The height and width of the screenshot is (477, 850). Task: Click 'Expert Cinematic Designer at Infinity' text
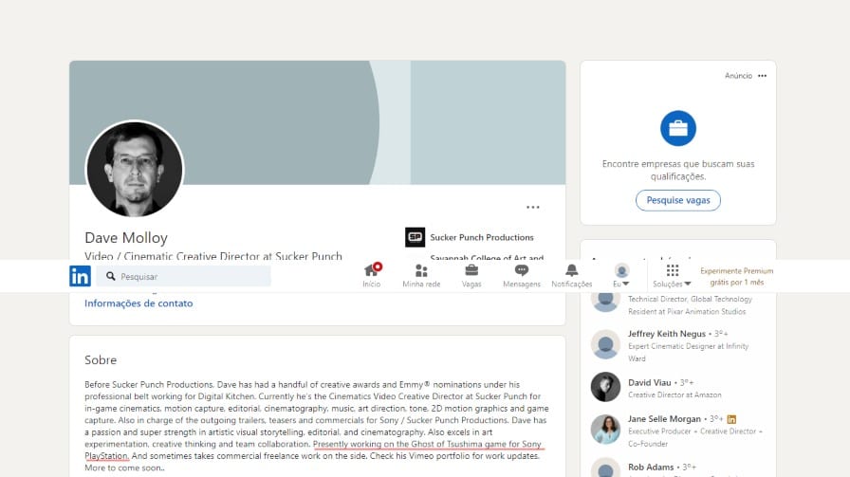pyautogui.click(x=689, y=346)
